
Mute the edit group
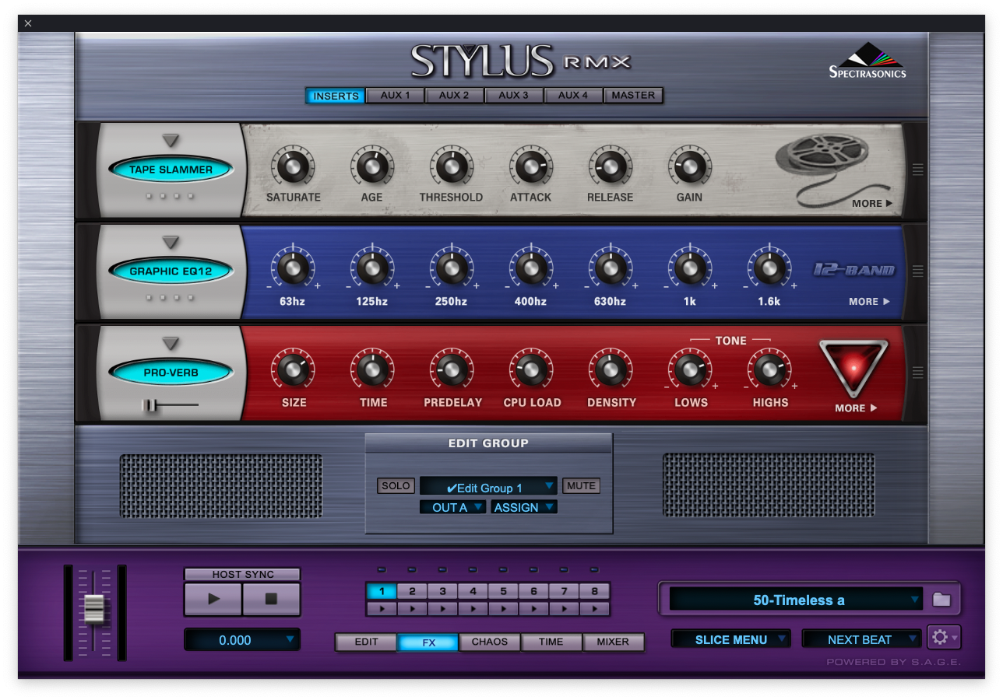581,486
